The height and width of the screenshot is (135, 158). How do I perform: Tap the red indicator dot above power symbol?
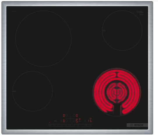pos(50,122)
